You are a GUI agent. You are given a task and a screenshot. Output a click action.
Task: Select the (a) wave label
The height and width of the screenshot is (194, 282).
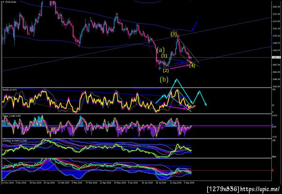(160, 50)
